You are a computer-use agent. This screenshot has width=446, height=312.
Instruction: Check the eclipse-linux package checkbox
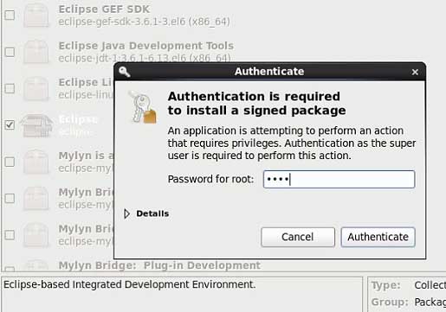tap(10, 88)
